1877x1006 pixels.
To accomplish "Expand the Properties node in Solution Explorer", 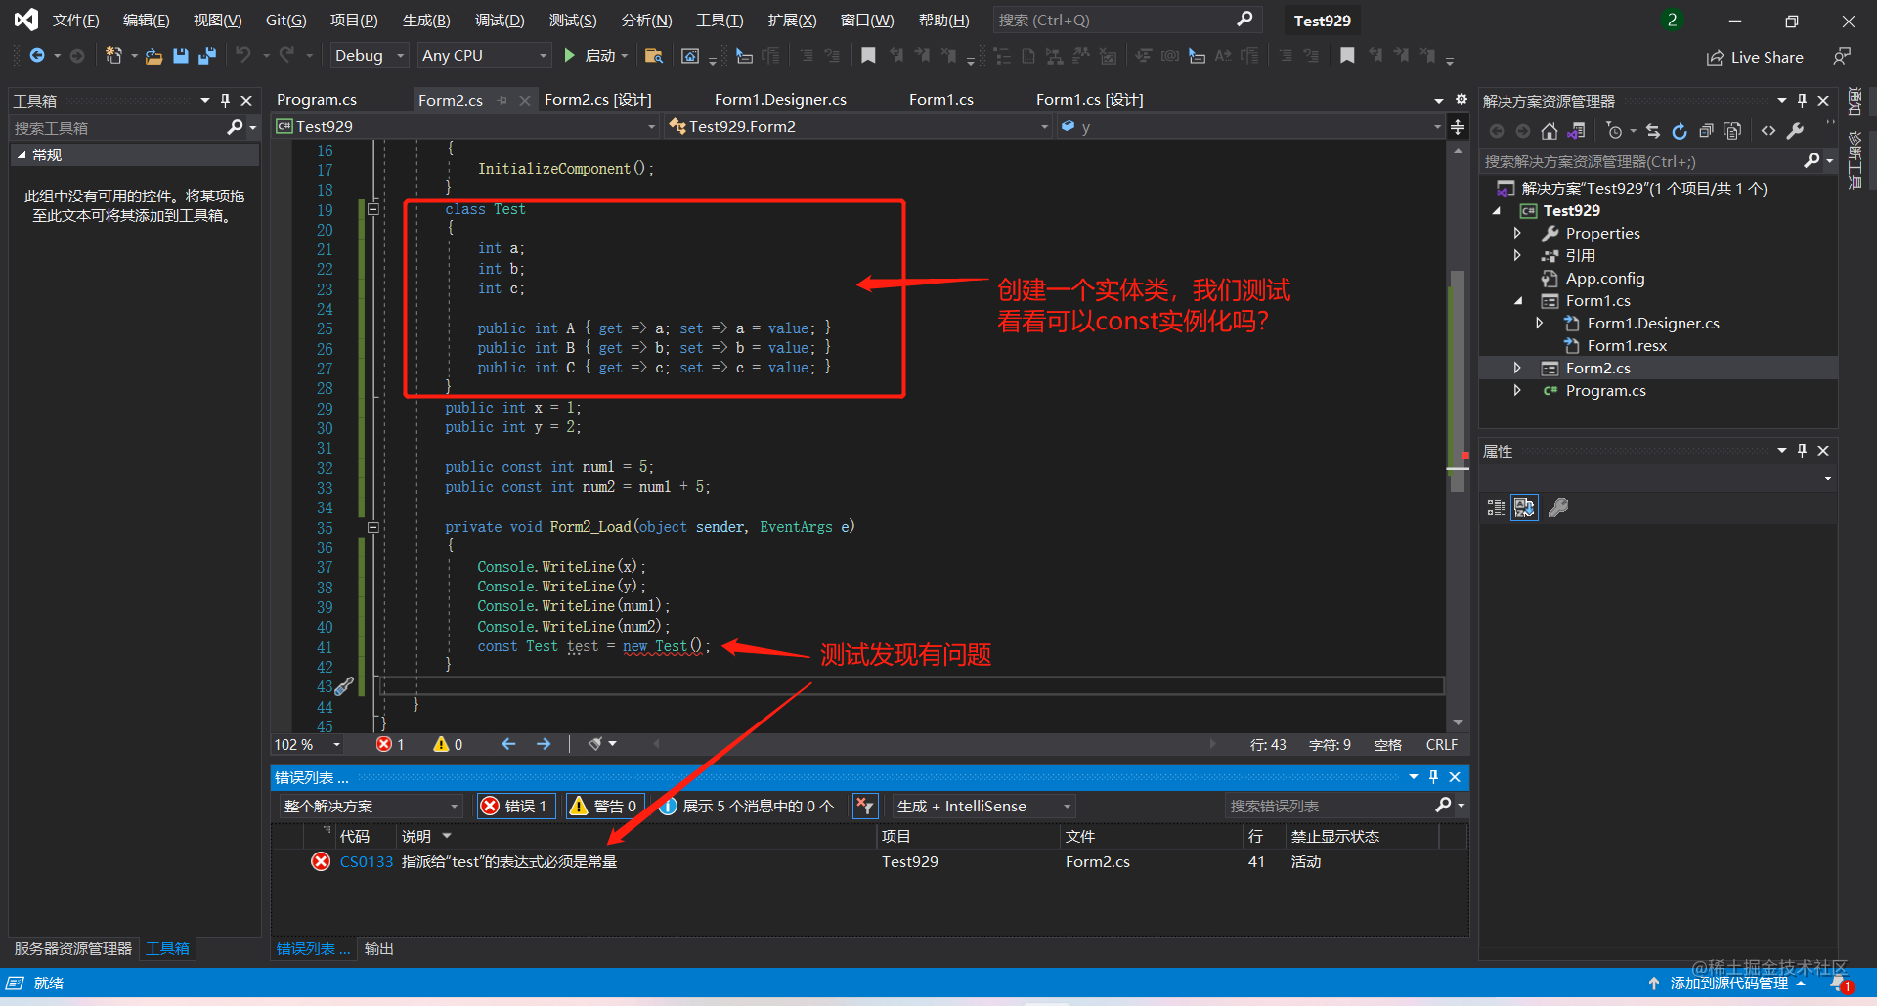I will pos(1517,233).
